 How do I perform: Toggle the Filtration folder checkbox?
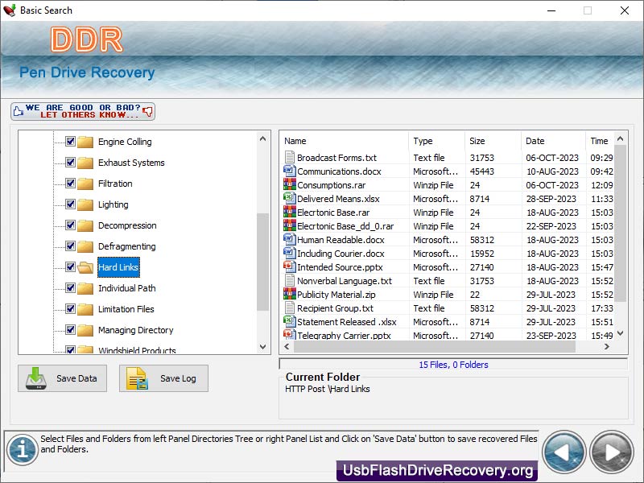tap(70, 184)
